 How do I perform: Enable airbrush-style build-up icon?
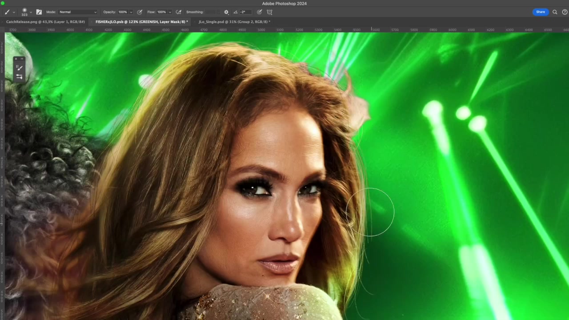coord(179,12)
